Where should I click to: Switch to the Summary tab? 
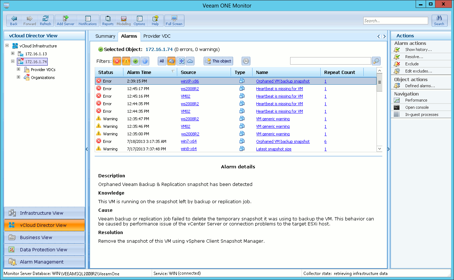(x=105, y=36)
